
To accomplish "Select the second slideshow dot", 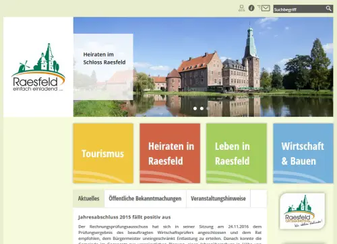I will tap(202, 108).
